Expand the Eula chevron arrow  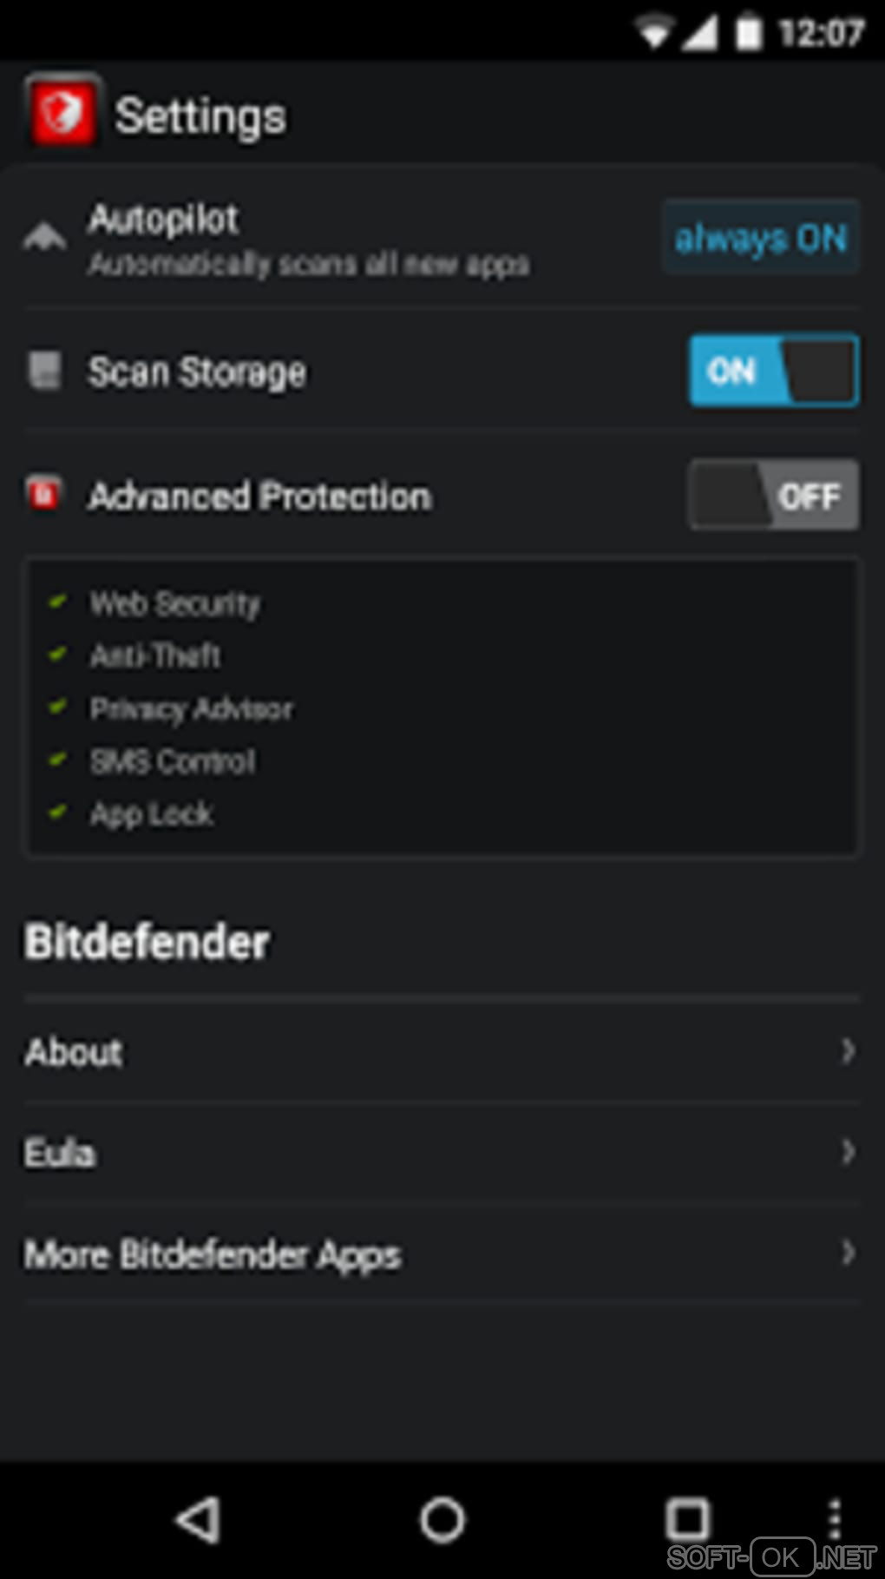click(848, 1152)
